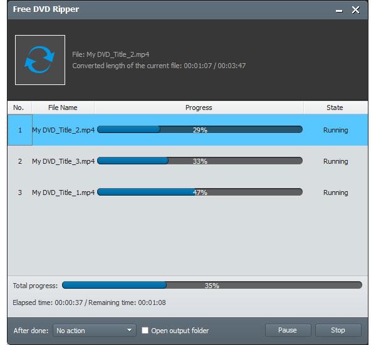Click row number 3 cell
Image resolution: width=376 pixels, height=345 pixels.
pos(20,192)
